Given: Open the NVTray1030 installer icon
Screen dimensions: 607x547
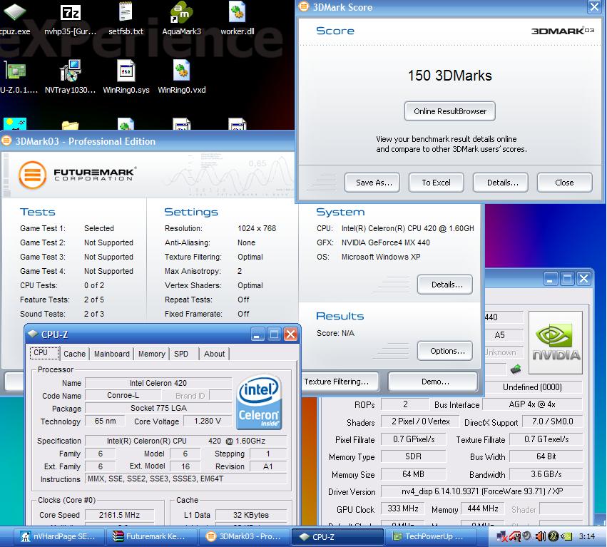Looking at the screenshot, I should click(x=71, y=71).
